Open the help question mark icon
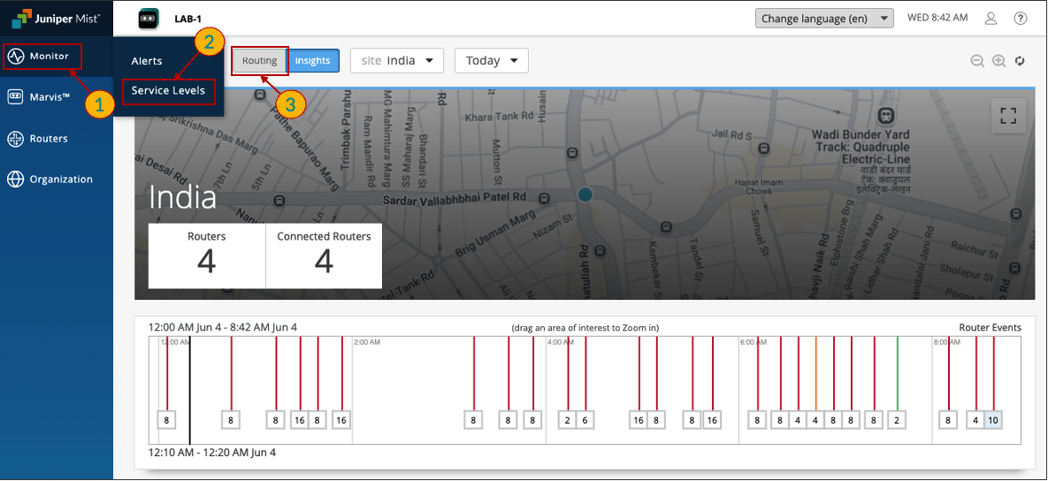The width and height of the screenshot is (1048, 481). coord(1020,19)
